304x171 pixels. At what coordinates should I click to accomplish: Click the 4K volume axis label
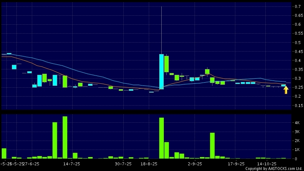tap(297, 123)
